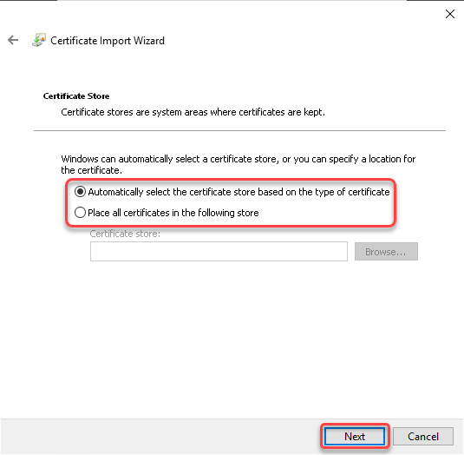This screenshot has height=455, width=464.
Task: Cancel the certificate import
Action: coord(423,437)
